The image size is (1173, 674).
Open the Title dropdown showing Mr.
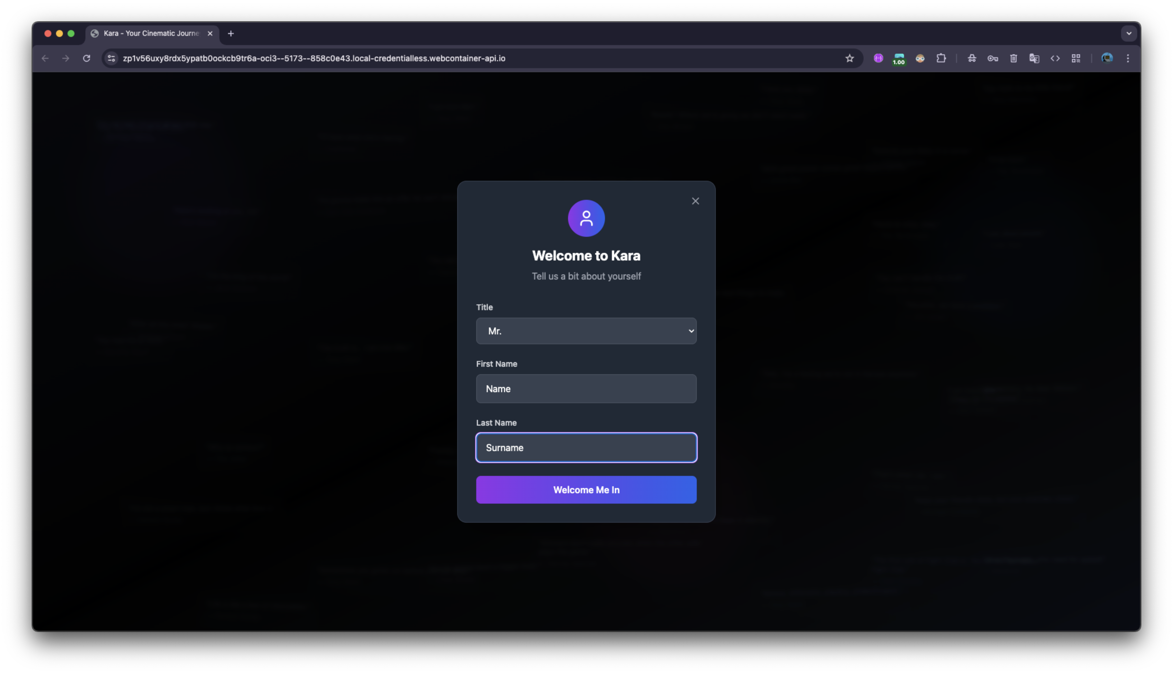pos(586,331)
